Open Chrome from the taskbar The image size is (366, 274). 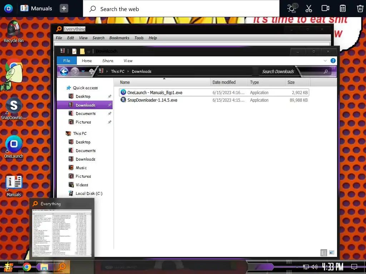click(x=26, y=267)
